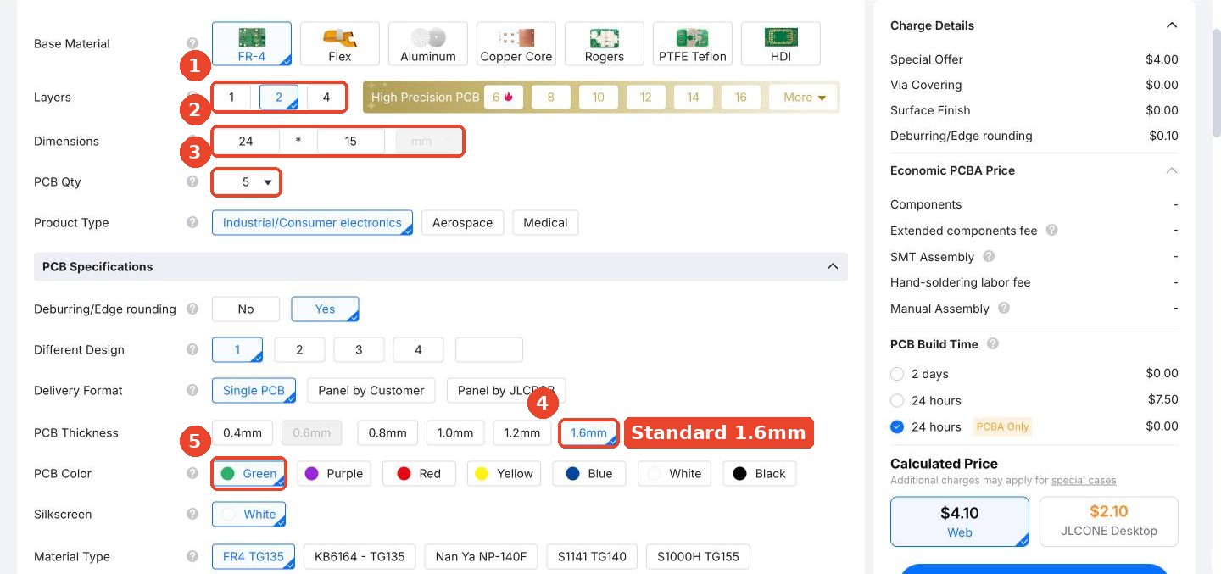Open the PCB Qty dropdown
1221x574 pixels.
click(x=246, y=182)
